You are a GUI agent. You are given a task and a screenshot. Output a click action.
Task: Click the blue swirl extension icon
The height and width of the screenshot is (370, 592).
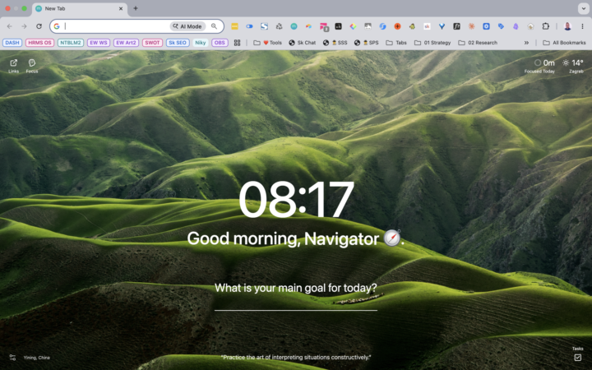click(x=382, y=26)
